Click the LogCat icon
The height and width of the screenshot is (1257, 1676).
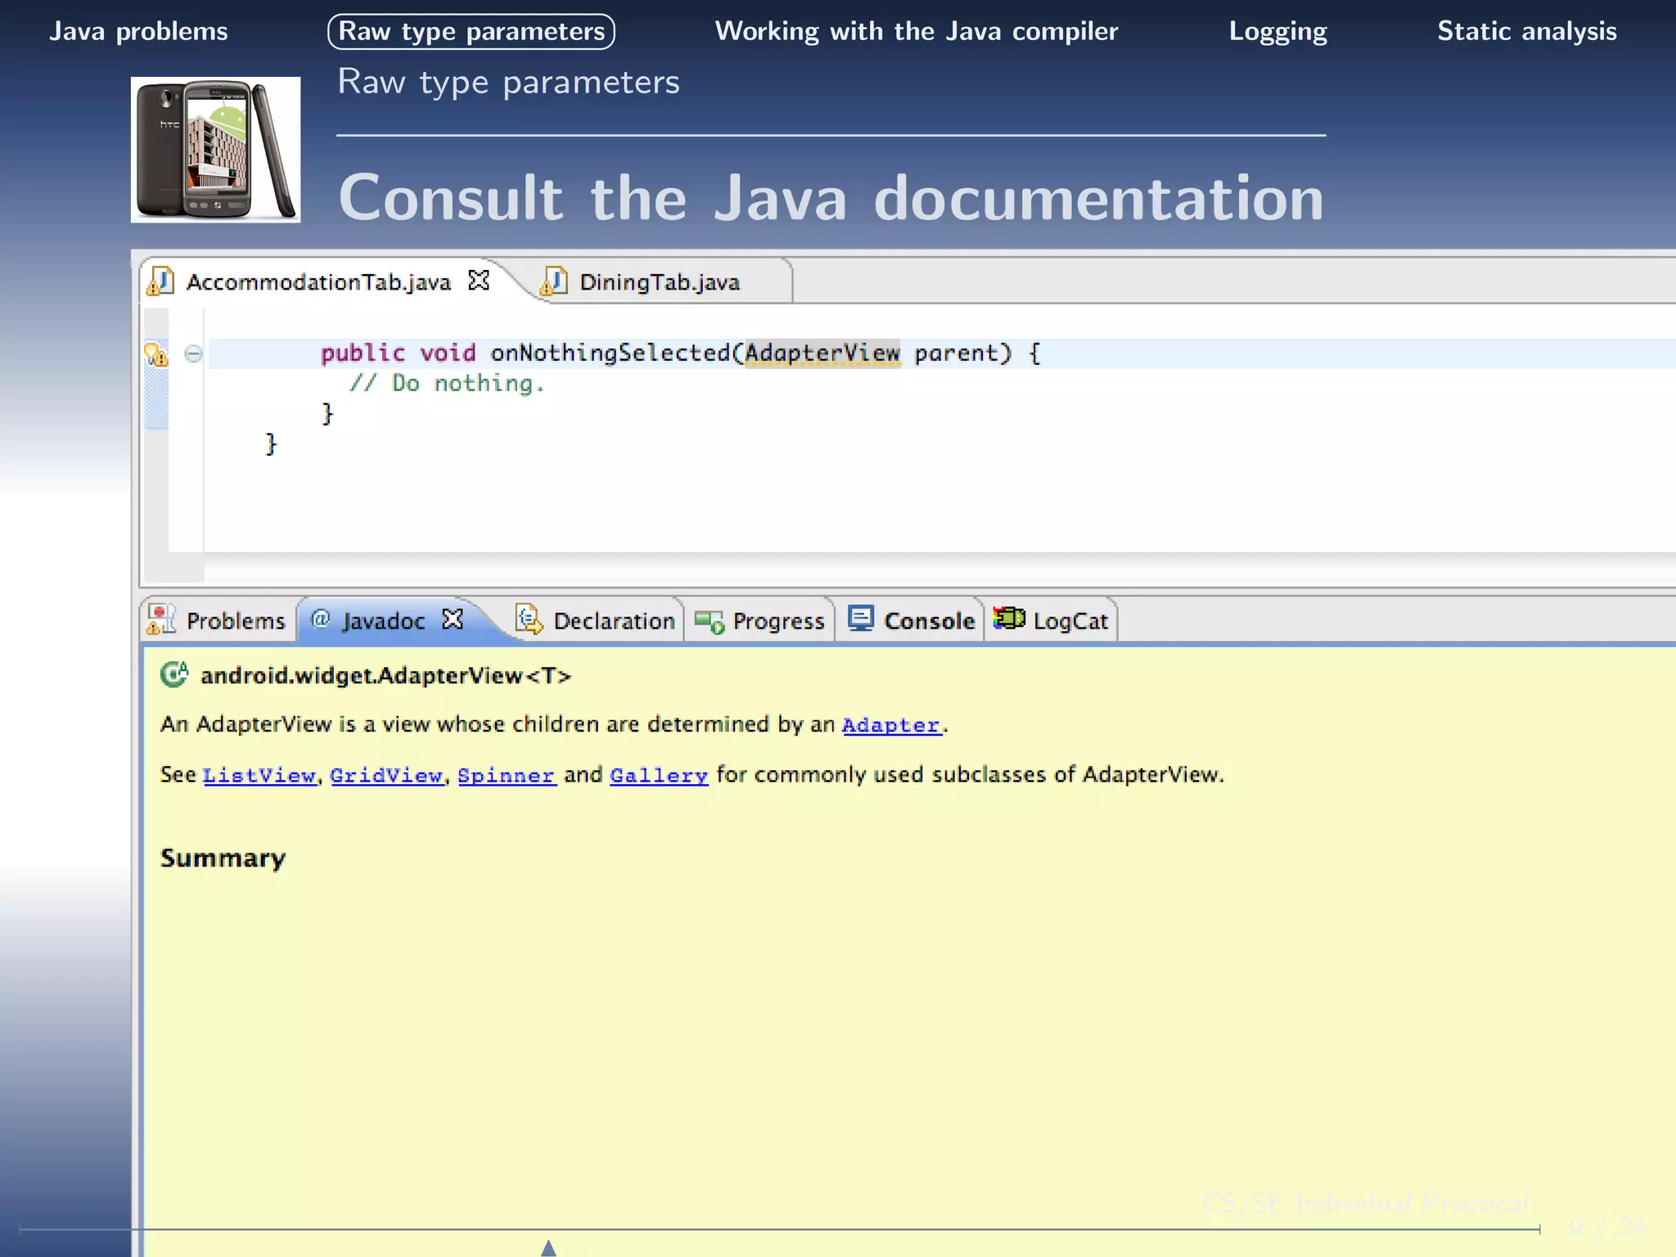click(1009, 618)
